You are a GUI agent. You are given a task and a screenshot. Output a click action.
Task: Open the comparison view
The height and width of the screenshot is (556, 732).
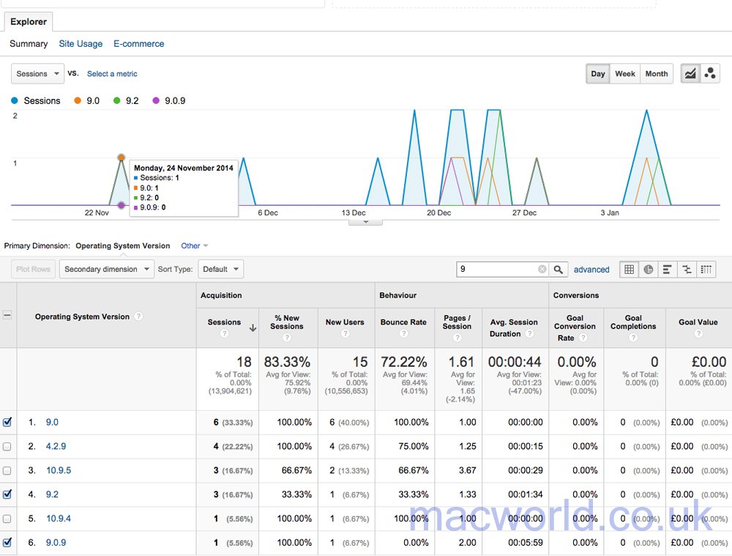click(x=687, y=269)
